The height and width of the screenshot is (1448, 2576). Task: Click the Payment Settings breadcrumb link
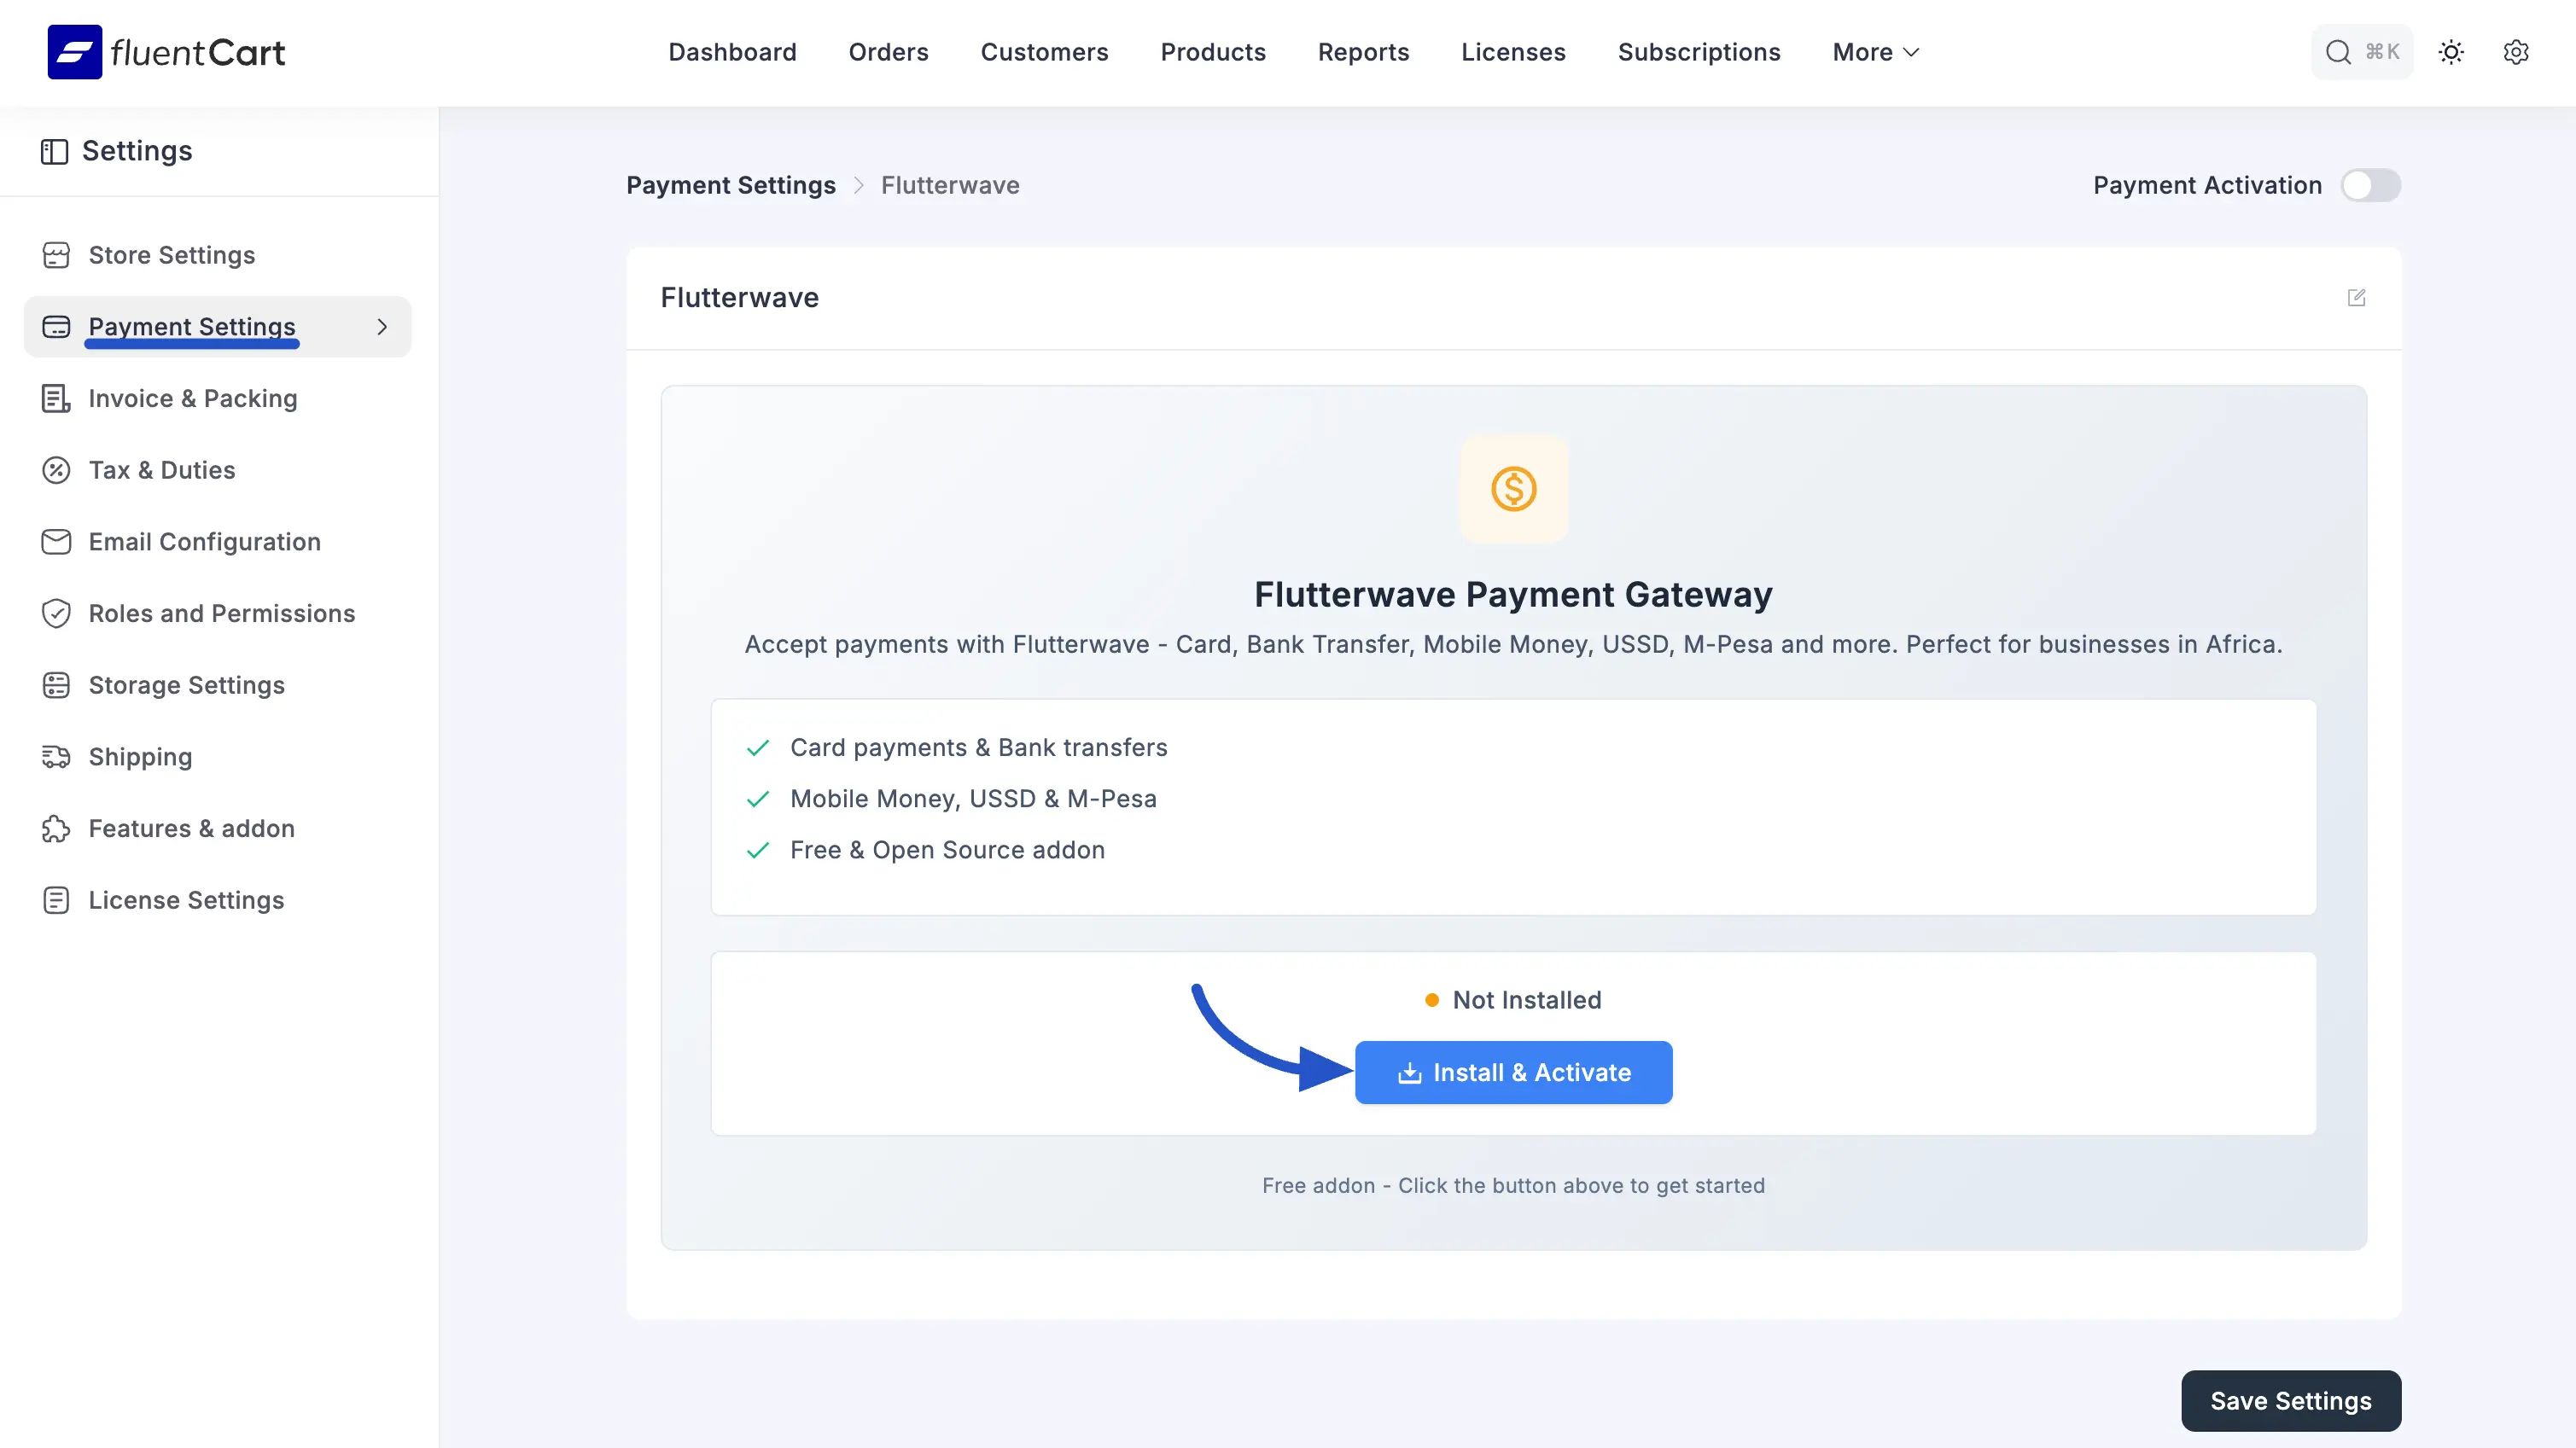click(x=730, y=185)
